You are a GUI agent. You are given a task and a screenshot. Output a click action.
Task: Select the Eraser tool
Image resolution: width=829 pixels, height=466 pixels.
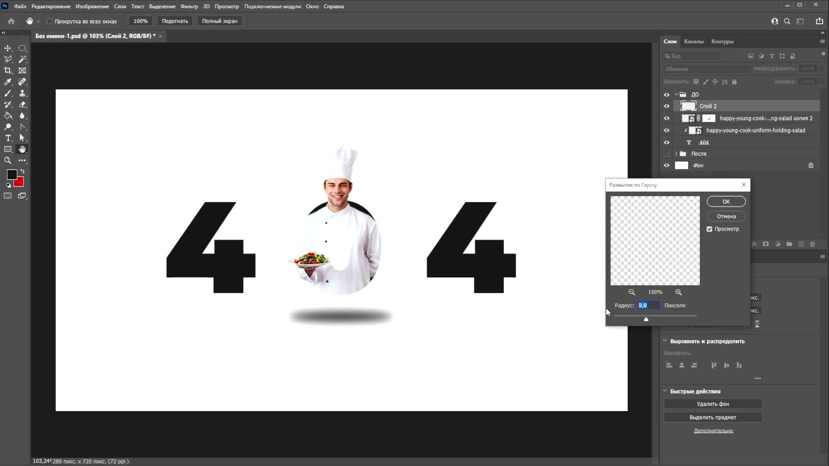tap(22, 104)
